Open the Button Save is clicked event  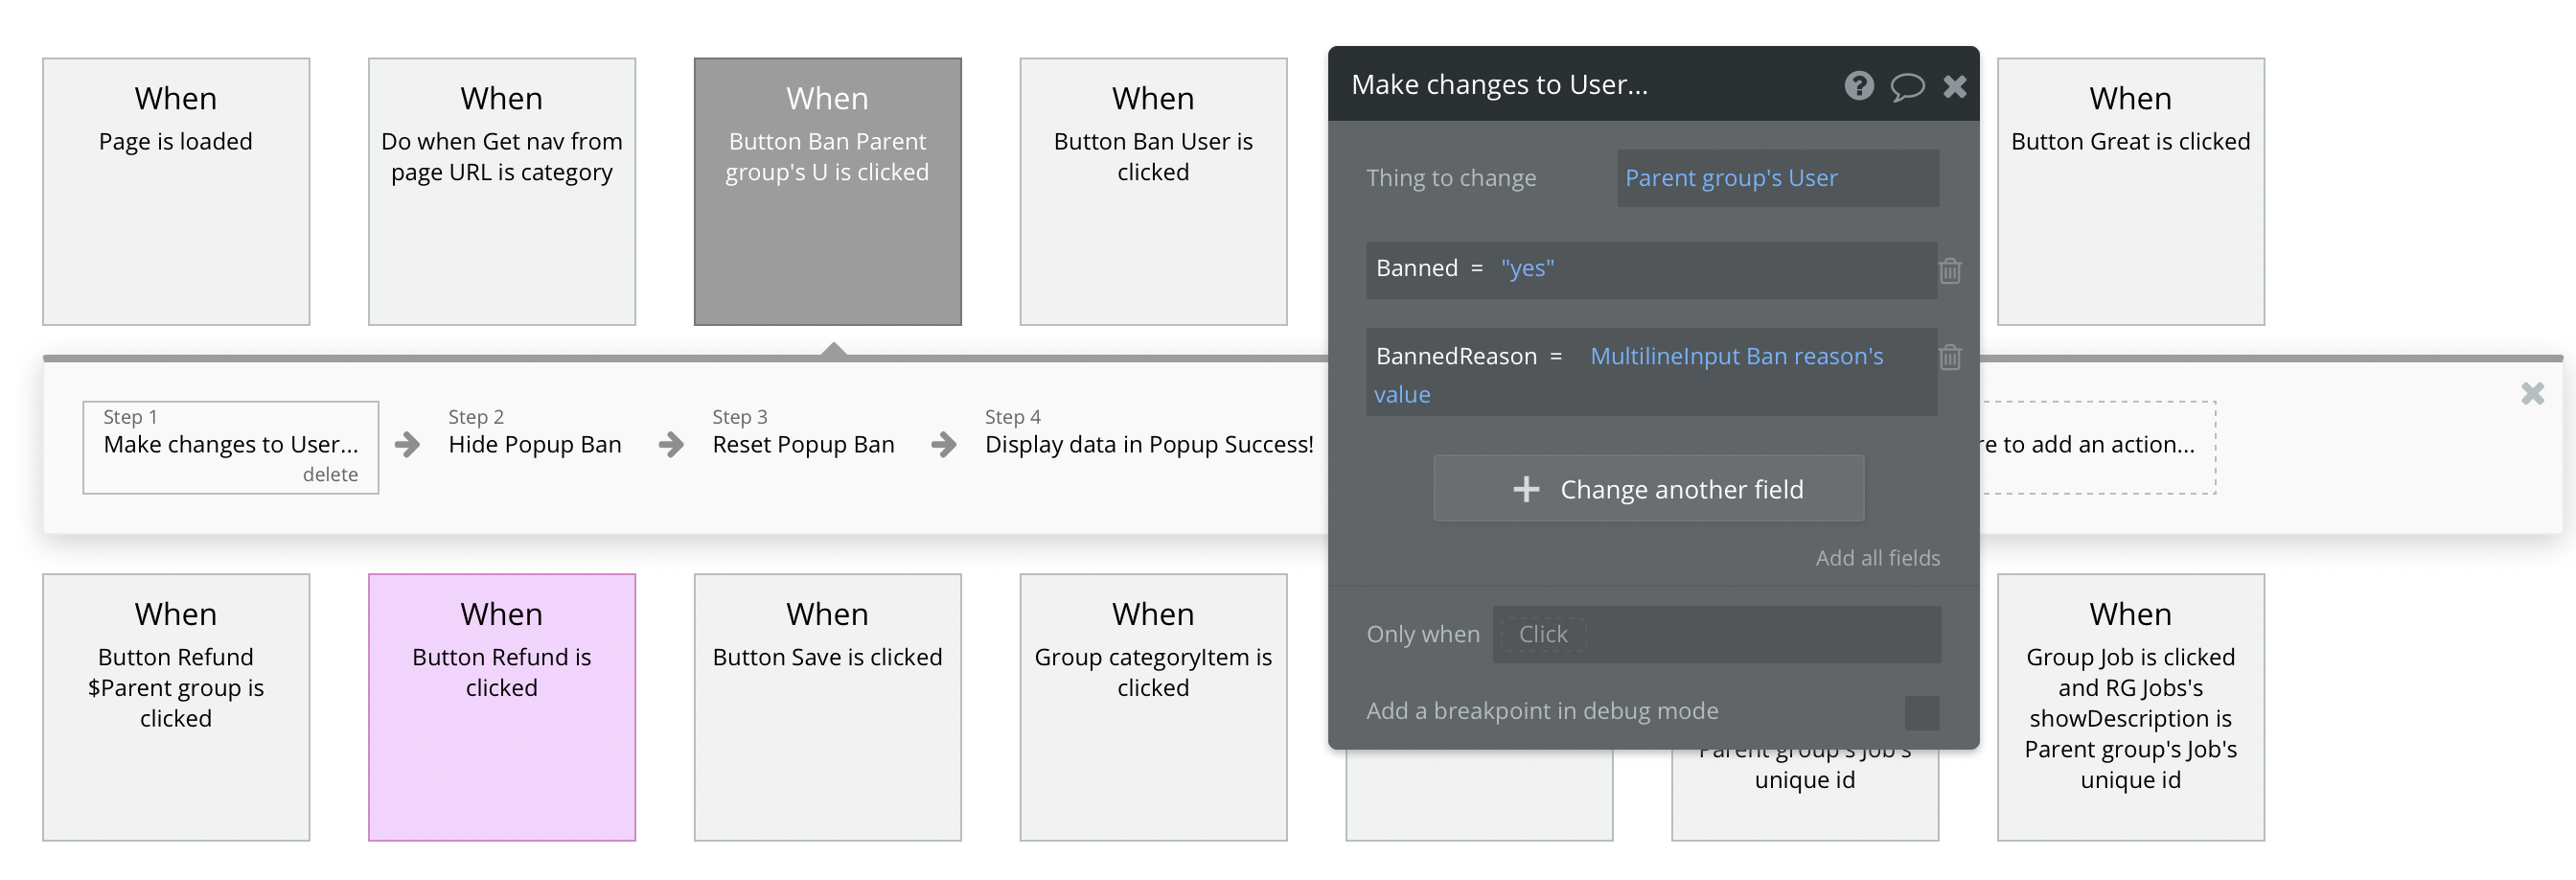827,706
